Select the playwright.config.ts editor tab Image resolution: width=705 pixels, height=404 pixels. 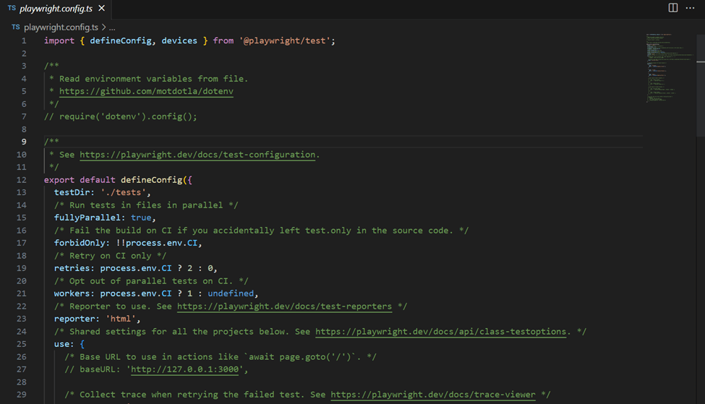click(54, 9)
